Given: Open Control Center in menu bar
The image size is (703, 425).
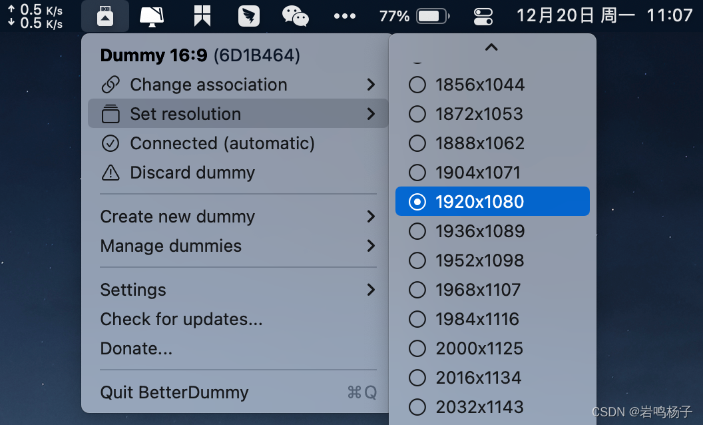Looking at the screenshot, I should coord(483,17).
